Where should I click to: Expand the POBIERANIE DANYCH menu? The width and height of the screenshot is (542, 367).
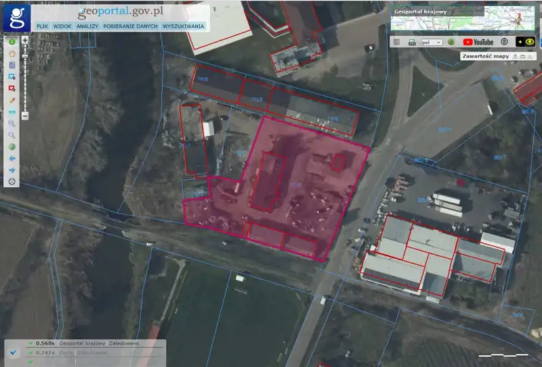pyautogui.click(x=131, y=26)
